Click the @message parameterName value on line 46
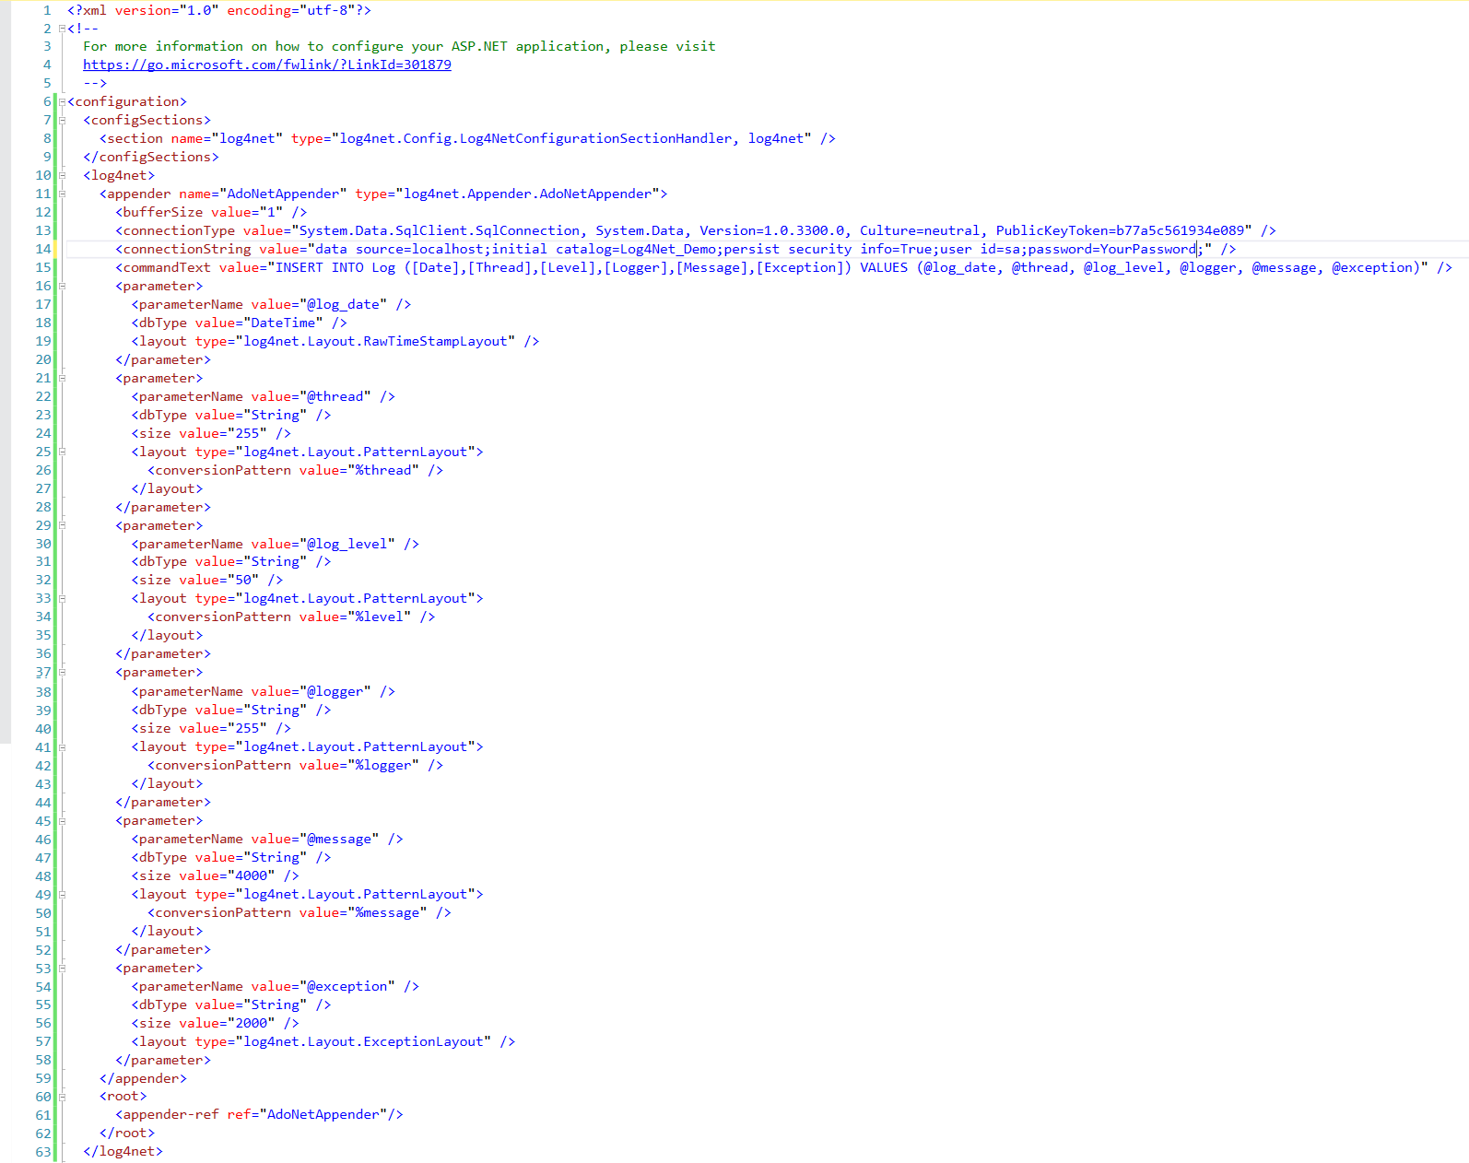Viewport: 1469px width, 1163px height. pos(339,839)
